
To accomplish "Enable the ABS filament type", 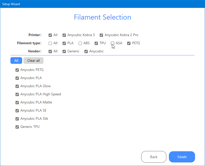I will click(x=80, y=43).
